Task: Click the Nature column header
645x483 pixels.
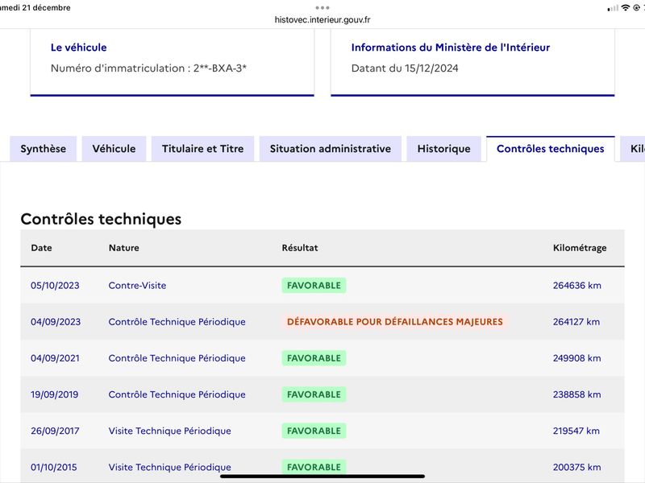Action: (124, 248)
